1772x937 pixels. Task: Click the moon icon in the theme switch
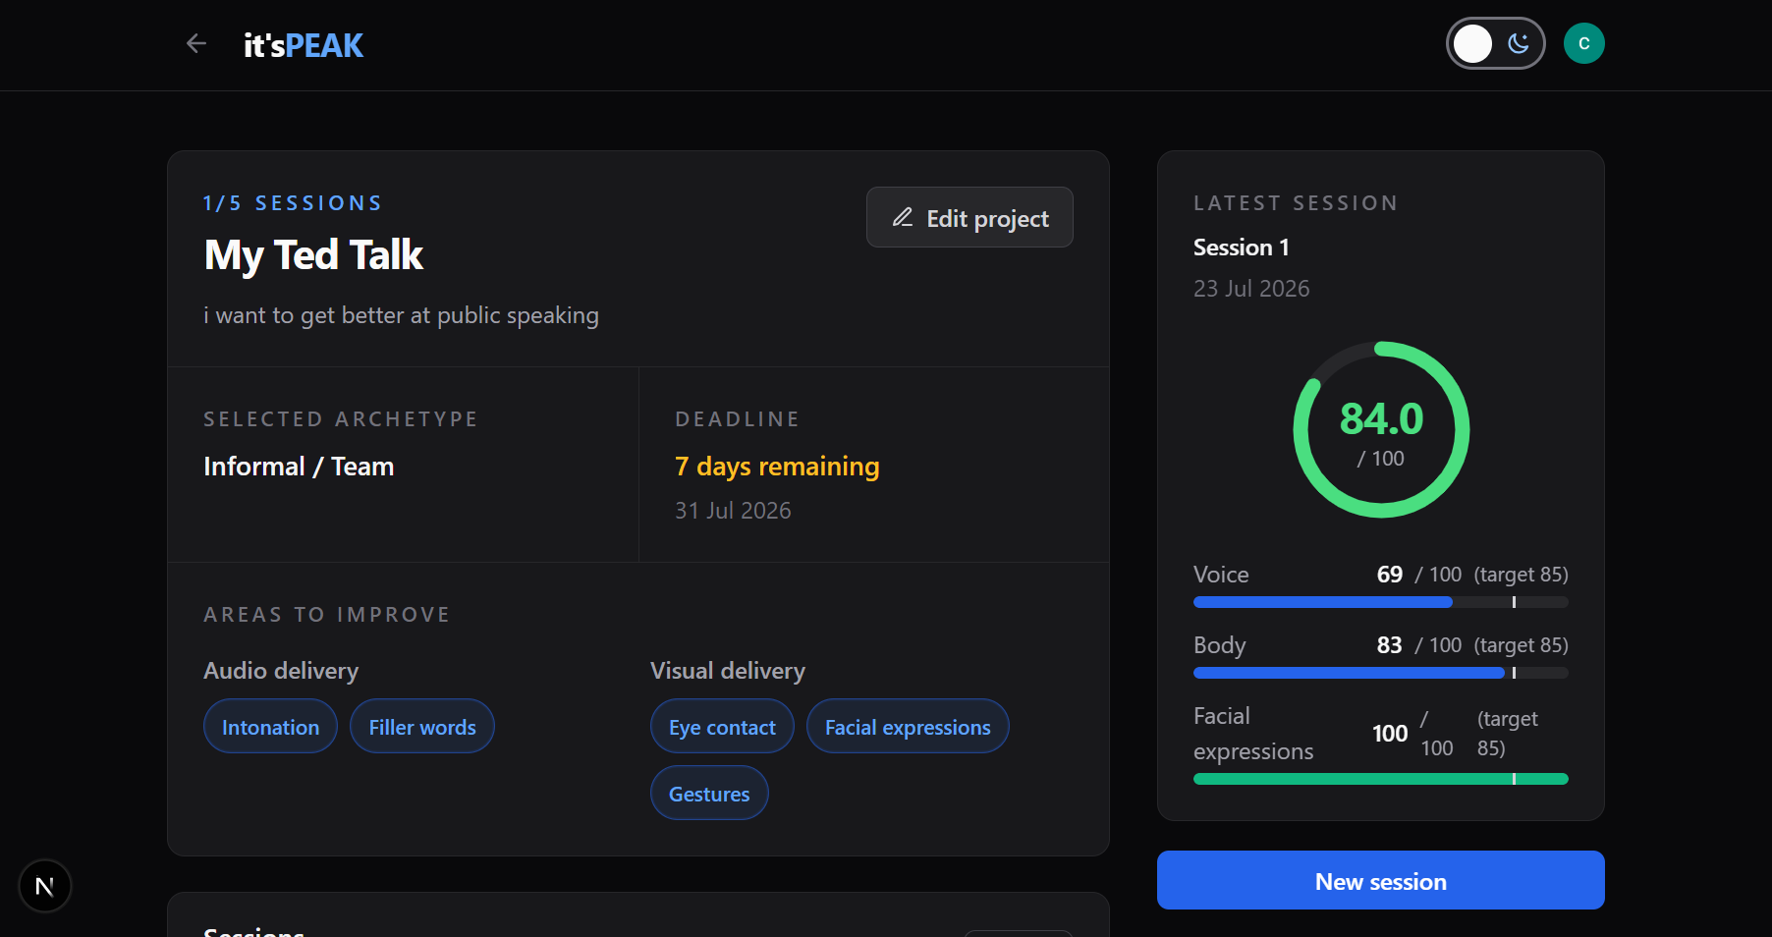click(1519, 43)
